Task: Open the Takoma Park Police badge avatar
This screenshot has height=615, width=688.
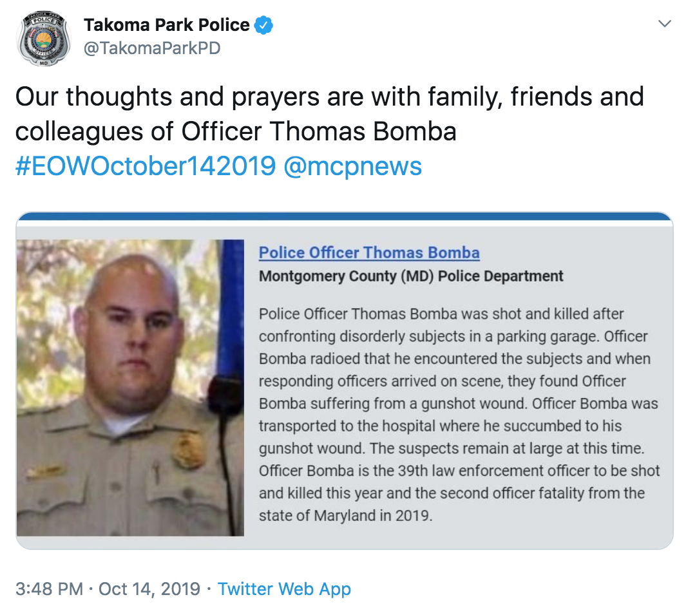Action: pos(43,38)
